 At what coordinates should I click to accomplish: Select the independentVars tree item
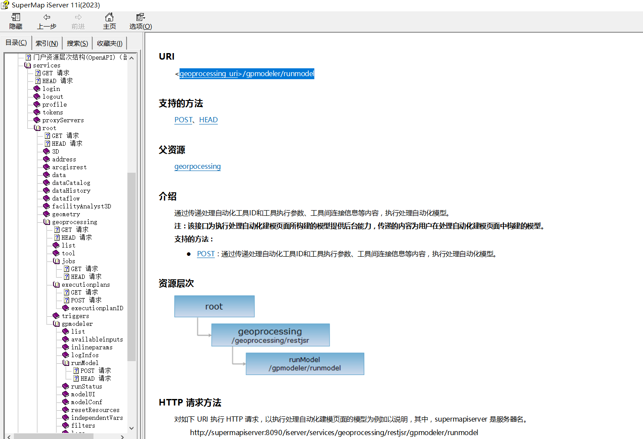coord(97,418)
